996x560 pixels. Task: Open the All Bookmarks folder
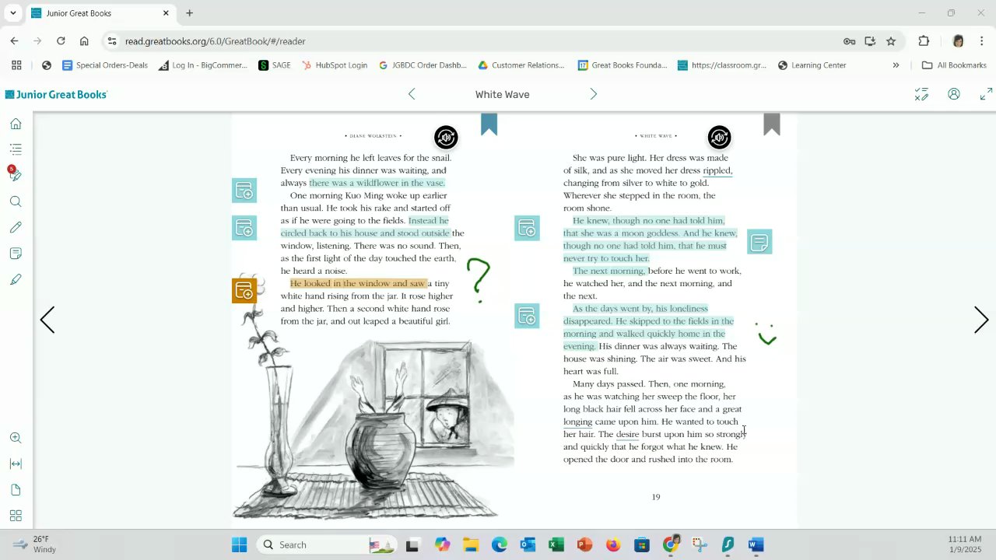(x=953, y=65)
